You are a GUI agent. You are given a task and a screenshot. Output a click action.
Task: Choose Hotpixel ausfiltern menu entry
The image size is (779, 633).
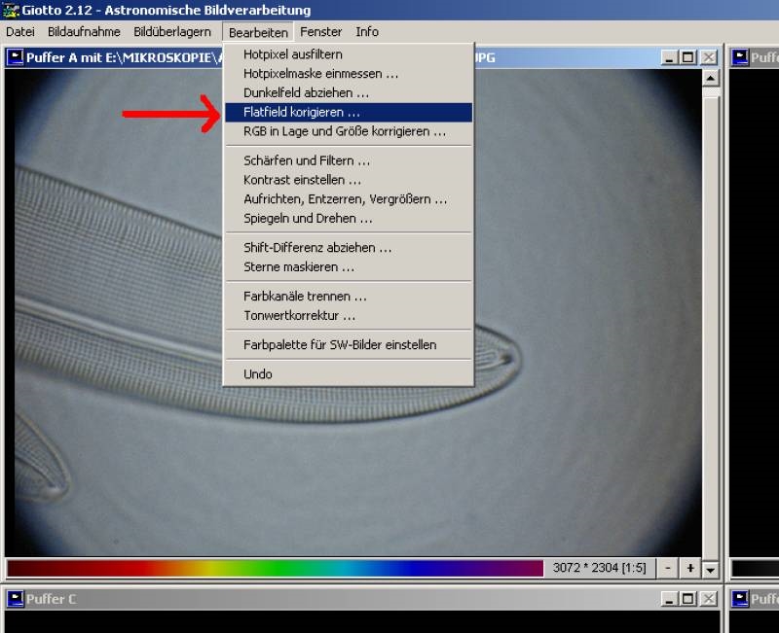tap(292, 54)
